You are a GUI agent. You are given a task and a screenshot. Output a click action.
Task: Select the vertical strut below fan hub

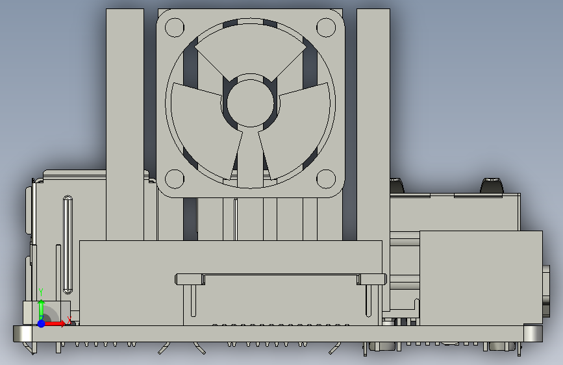coord(250,157)
